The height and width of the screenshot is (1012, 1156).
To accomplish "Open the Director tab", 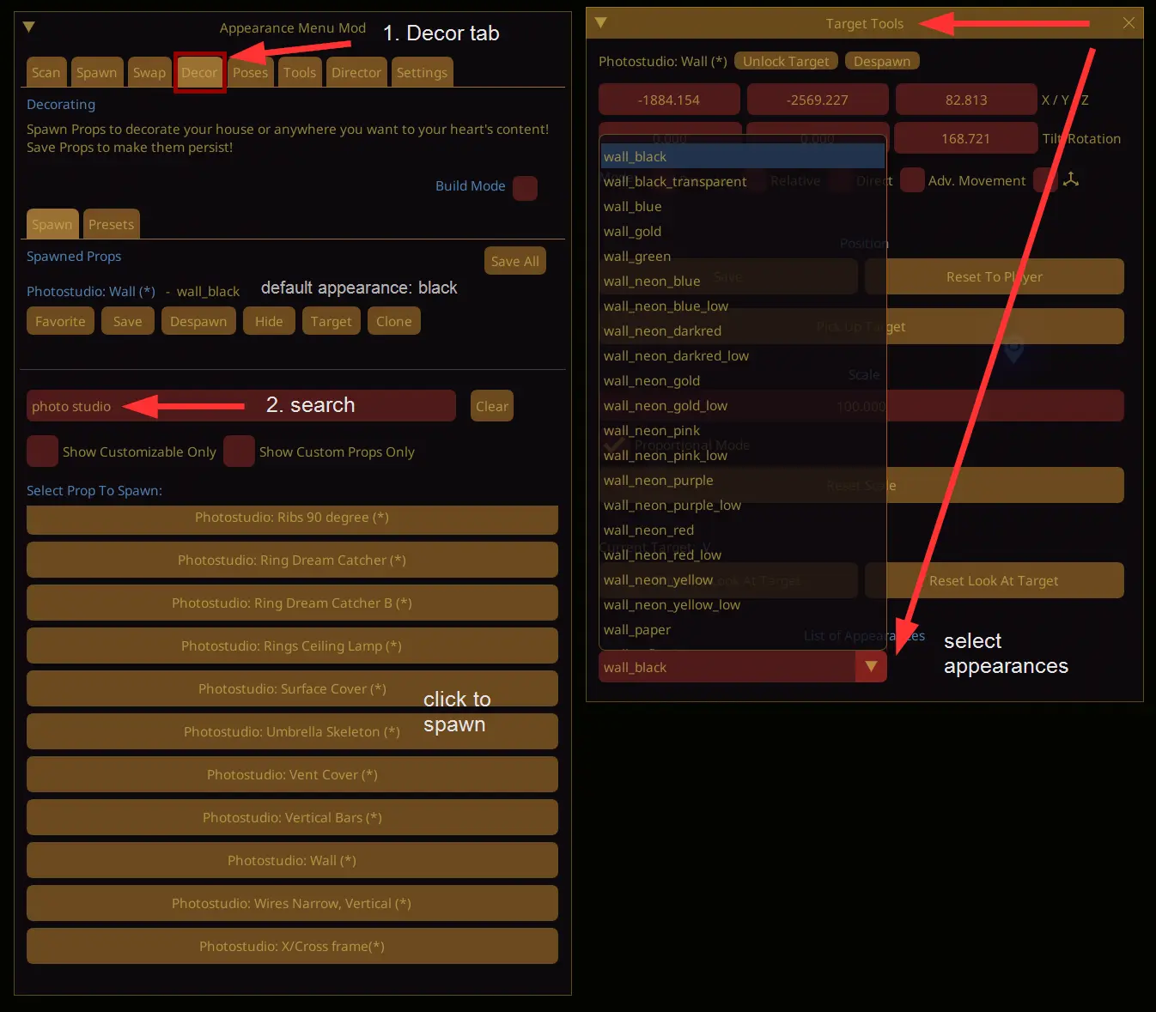I will [356, 72].
